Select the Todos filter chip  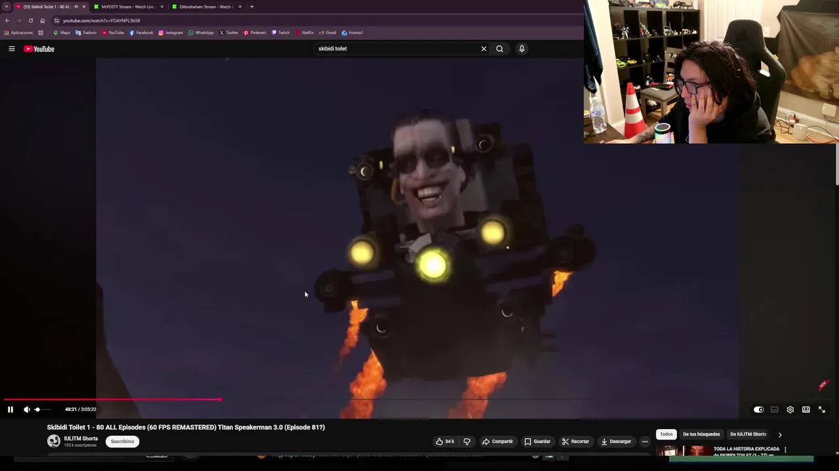tap(666, 434)
